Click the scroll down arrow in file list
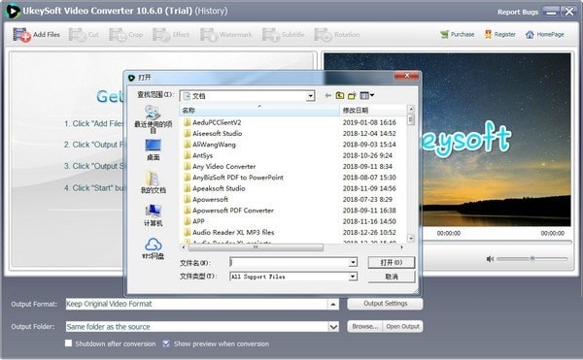This screenshot has width=583, height=360. point(411,239)
